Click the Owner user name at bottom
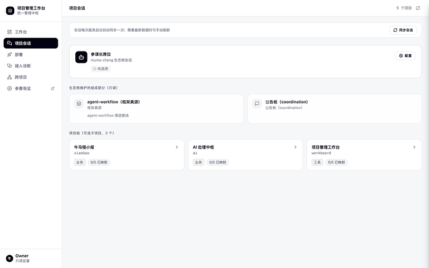 coord(22,256)
